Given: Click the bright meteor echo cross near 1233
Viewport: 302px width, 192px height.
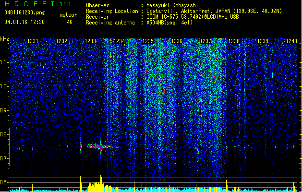Looking at the screenshot, I should pos(101,147).
